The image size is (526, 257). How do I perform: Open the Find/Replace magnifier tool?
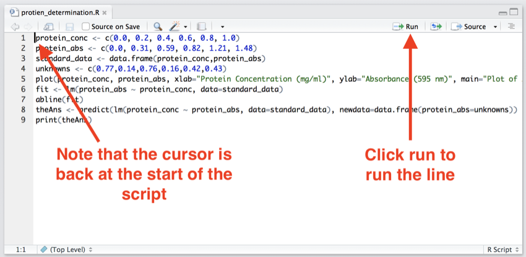[x=158, y=27]
